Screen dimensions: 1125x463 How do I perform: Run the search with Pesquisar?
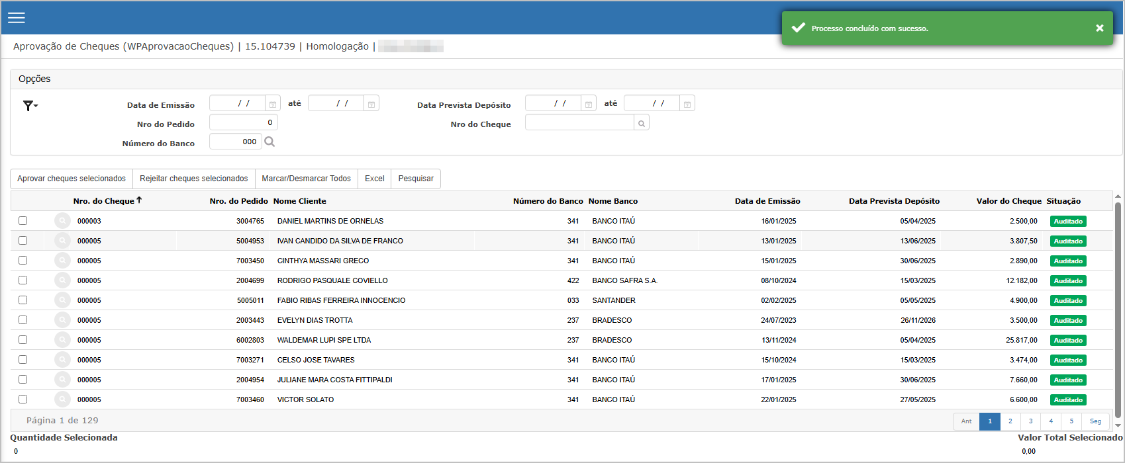416,179
